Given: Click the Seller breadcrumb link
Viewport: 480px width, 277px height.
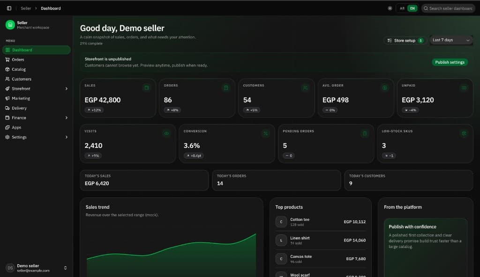Looking at the screenshot, I should (x=26, y=8).
